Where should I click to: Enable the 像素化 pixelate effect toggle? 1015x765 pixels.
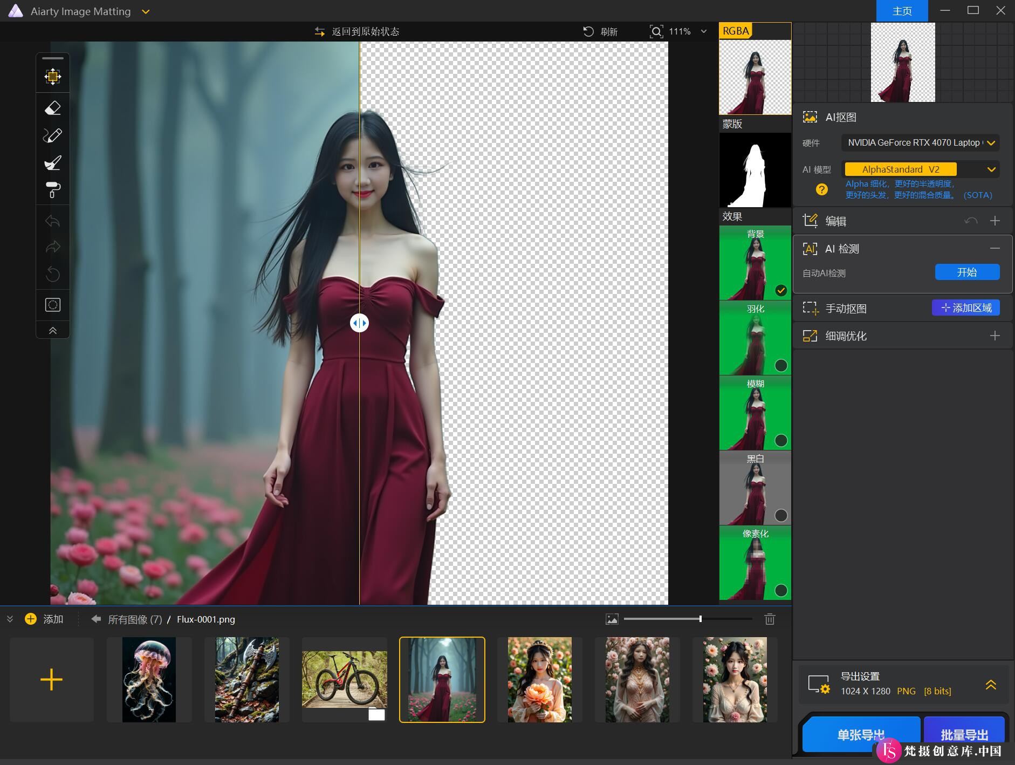point(781,590)
